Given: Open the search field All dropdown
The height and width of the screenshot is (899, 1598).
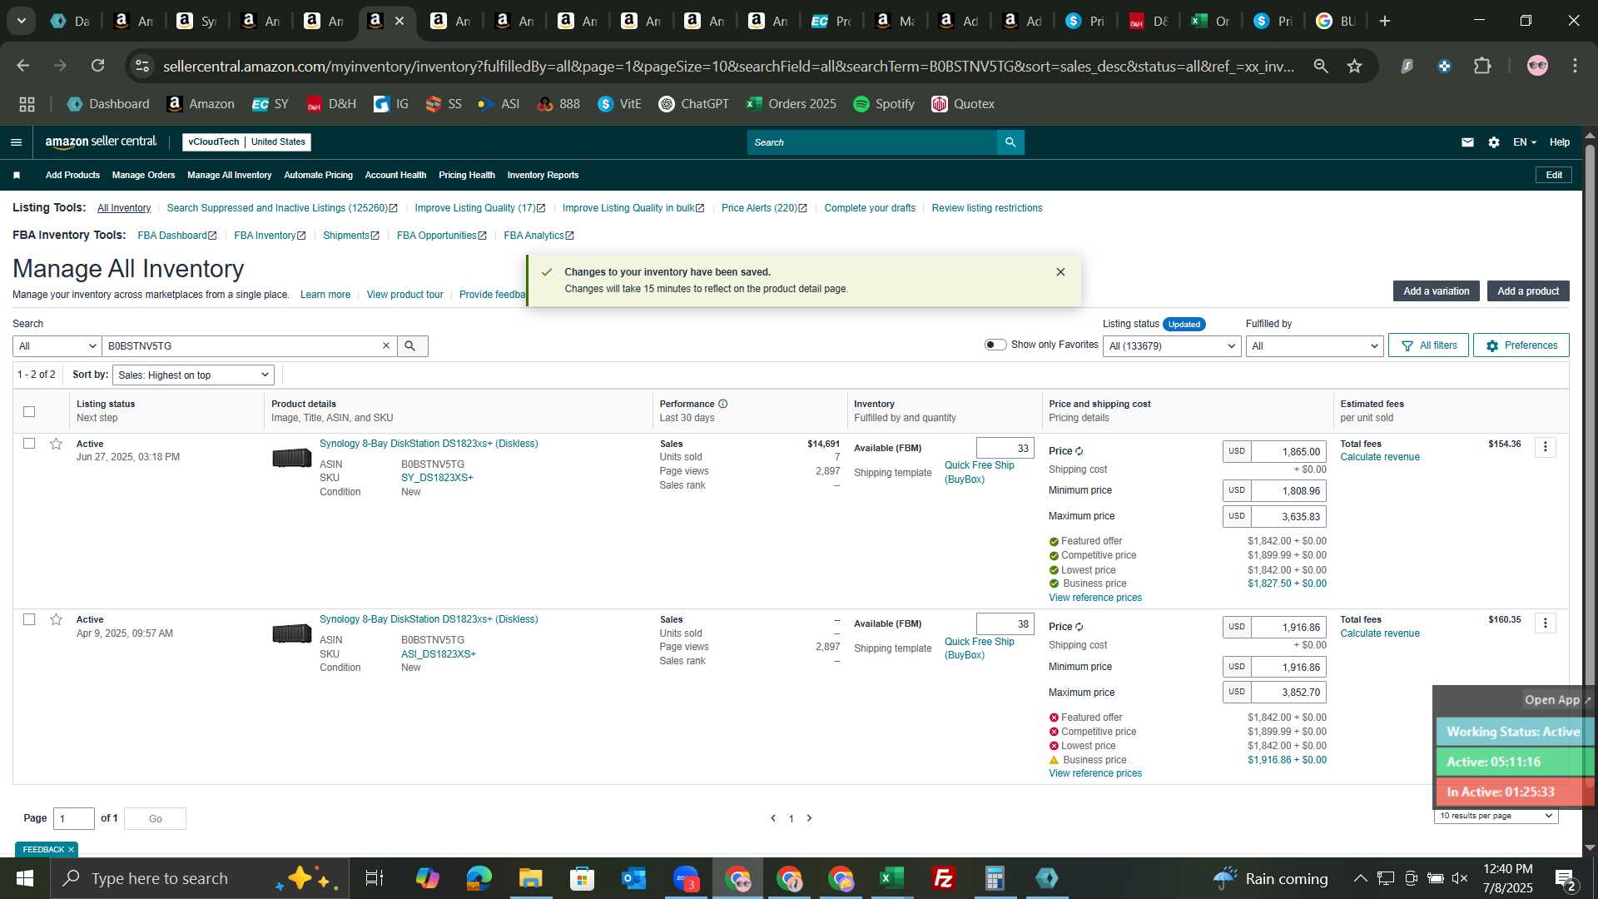Looking at the screenshot, I should click(x=57, y=345).
